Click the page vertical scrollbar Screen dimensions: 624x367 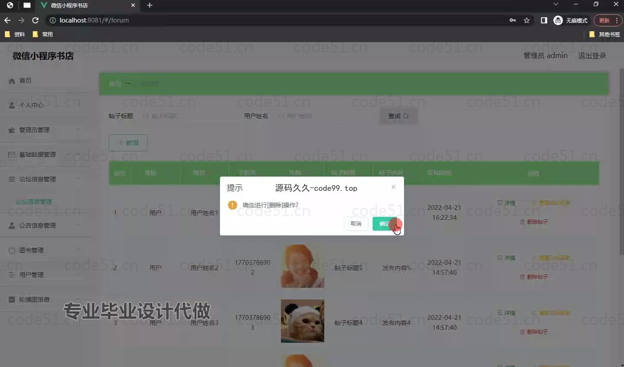(x=621, y=161)
